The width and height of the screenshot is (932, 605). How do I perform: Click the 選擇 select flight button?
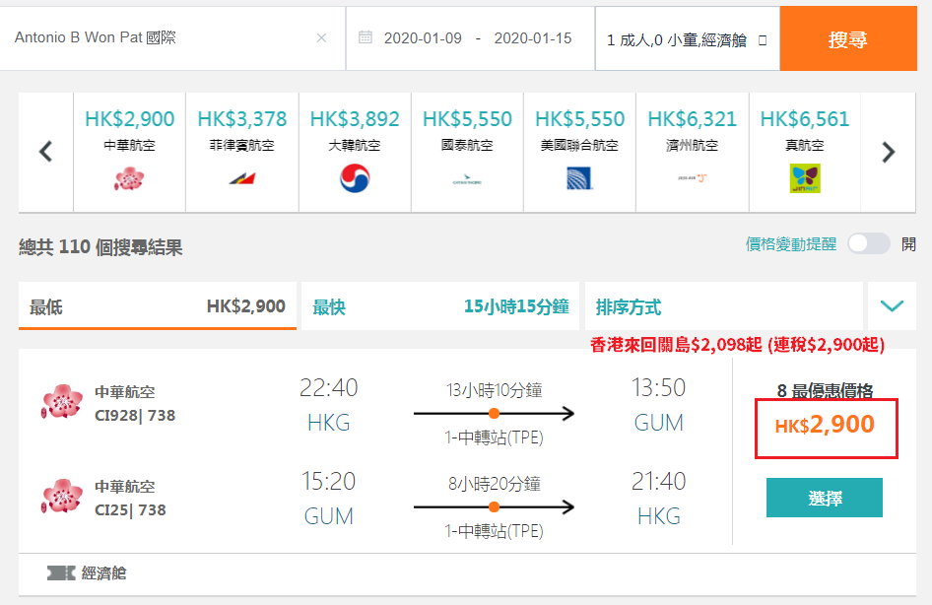[825, 498]
